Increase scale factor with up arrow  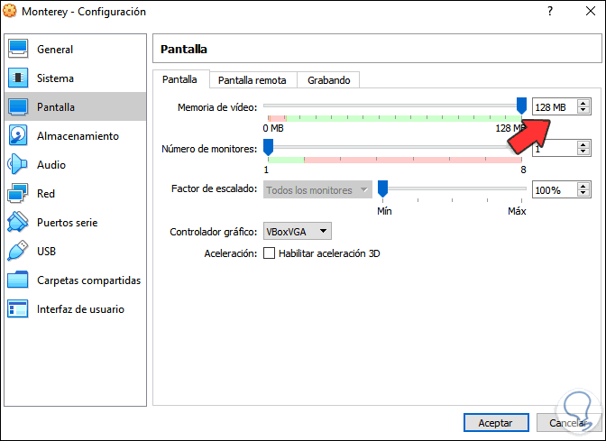pyautogui.click(x=583, y=187)
